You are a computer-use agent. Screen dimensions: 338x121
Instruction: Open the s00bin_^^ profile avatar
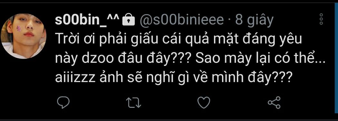coord(24,36)
